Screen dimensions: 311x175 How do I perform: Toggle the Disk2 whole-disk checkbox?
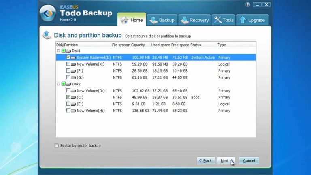(64, 84)
